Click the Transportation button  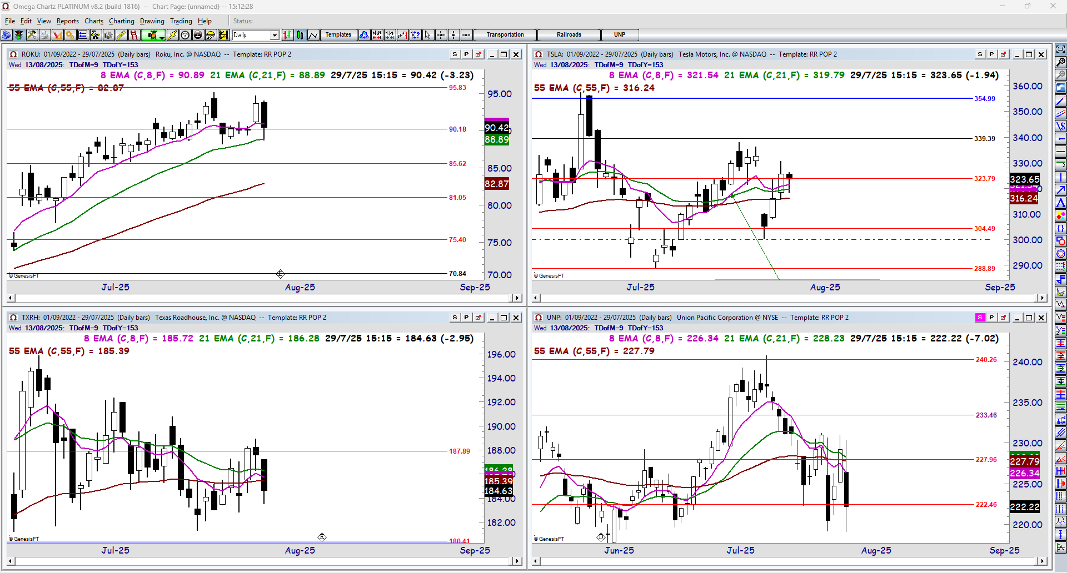(x=505, y=35)
